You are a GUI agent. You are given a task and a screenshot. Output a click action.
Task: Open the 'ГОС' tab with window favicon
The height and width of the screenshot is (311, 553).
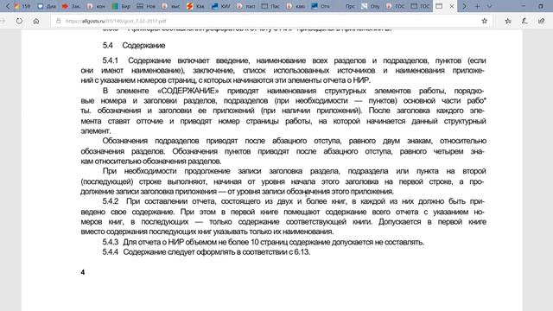tap(420, 6)
